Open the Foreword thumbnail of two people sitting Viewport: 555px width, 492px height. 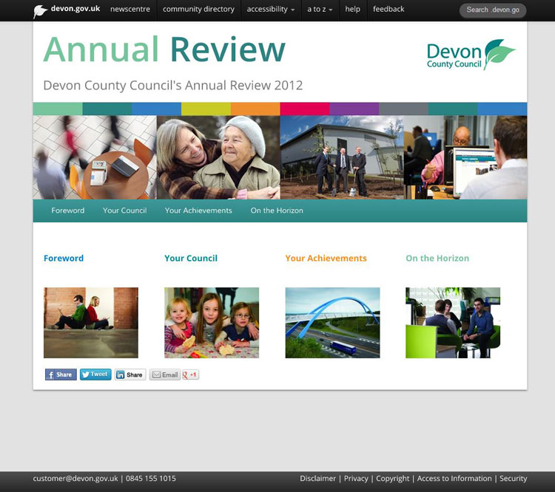[x=91, y=323]
